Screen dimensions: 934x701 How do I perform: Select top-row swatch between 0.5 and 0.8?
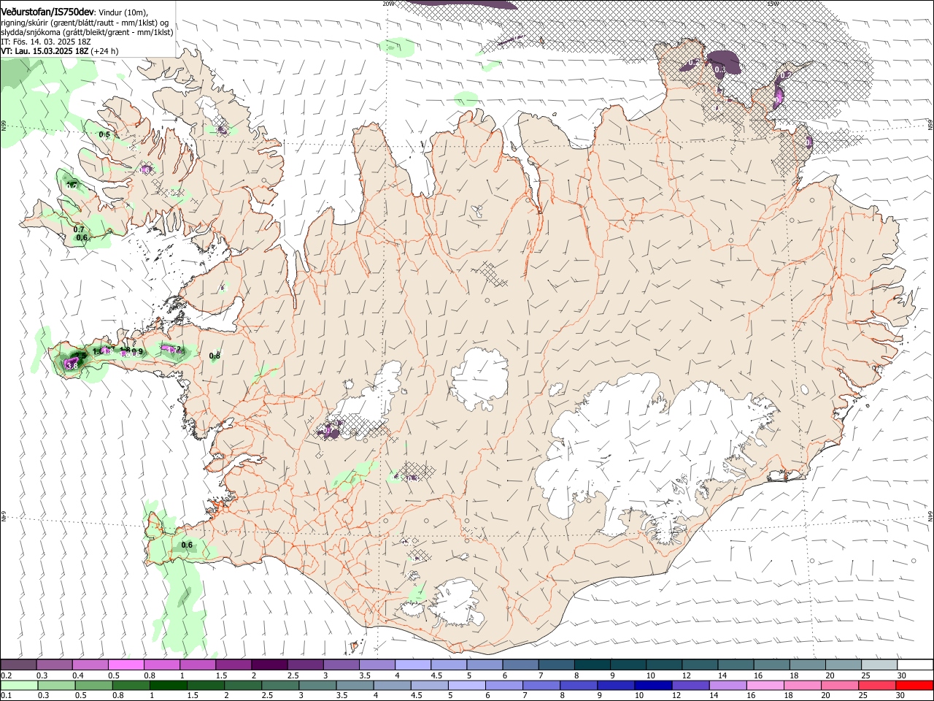point(126,665)
